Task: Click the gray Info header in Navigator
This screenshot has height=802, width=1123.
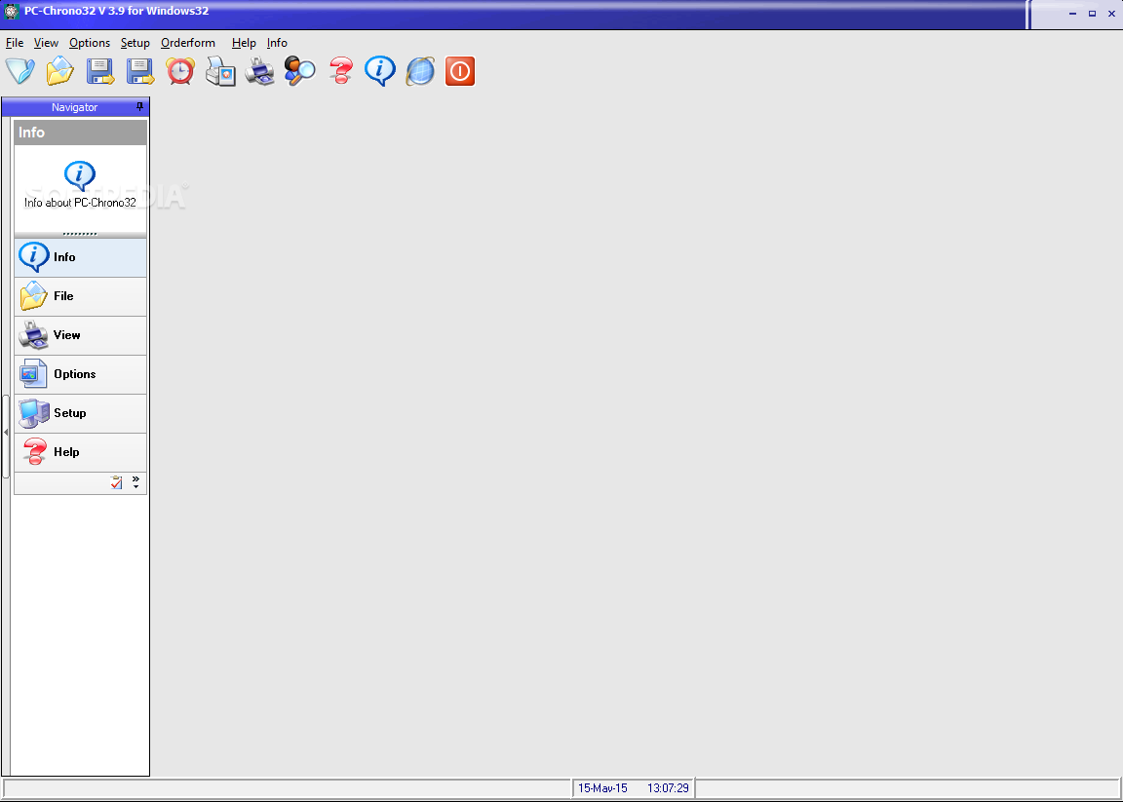Action: click(x=80, y=133)
